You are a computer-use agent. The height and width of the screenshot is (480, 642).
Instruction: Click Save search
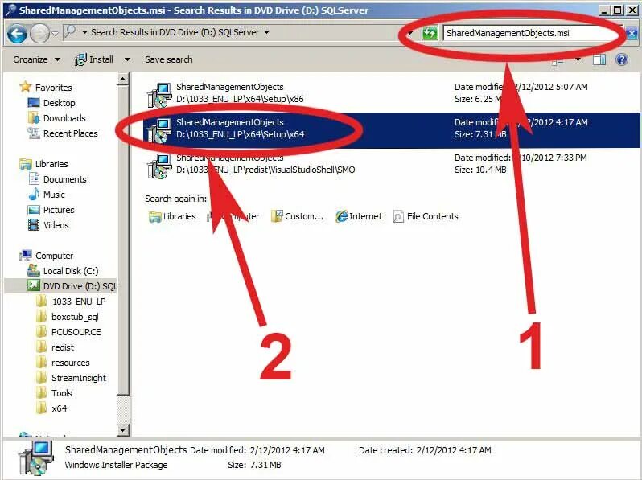(168, 59)
